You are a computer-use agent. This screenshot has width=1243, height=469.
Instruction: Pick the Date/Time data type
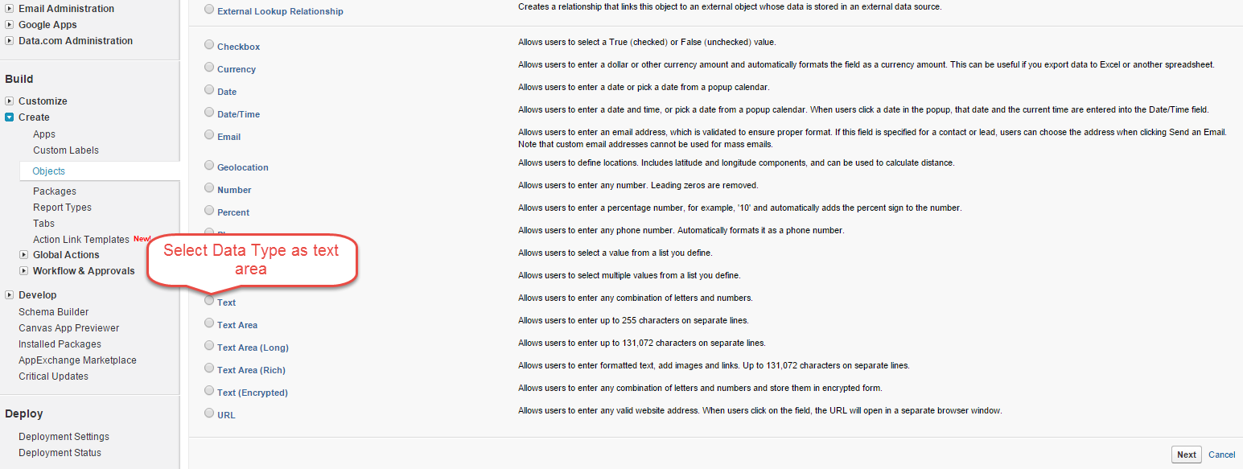209,113
